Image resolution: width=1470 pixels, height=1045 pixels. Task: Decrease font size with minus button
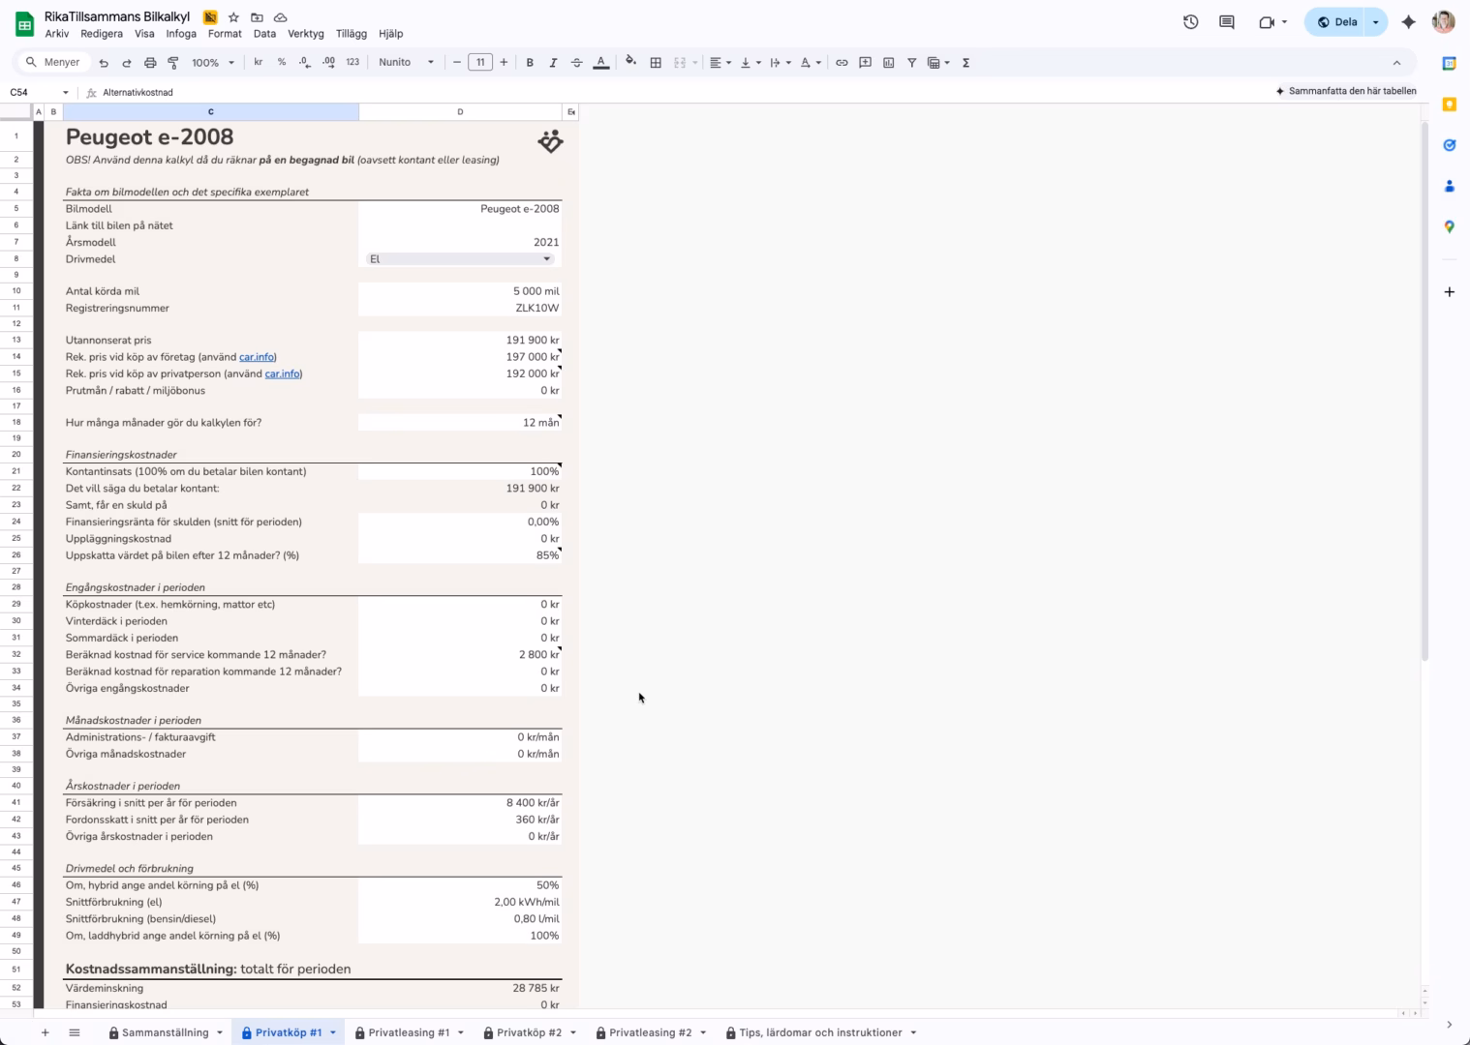pyautogui.click(x=457, y=62)
